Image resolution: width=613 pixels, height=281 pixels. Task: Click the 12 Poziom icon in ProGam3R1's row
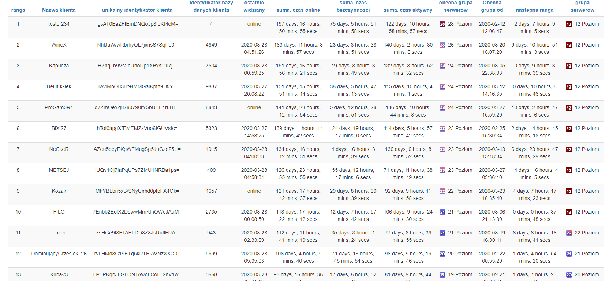coord(569,108)
